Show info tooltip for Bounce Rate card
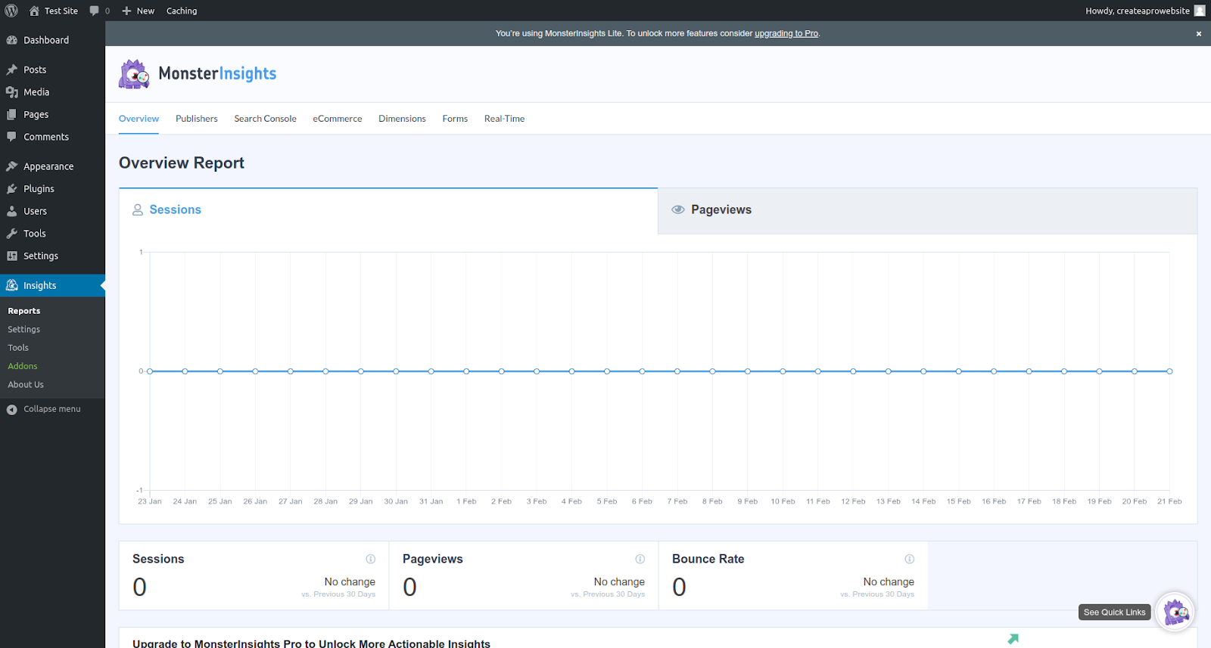The image size is (1211, 648). click(x=910, y=559)
